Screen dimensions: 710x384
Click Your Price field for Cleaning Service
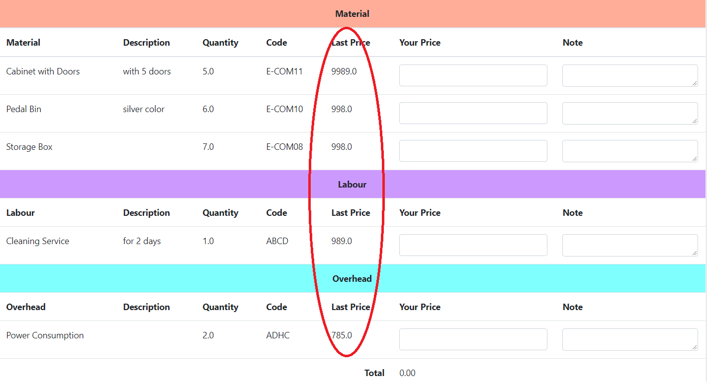473,245
